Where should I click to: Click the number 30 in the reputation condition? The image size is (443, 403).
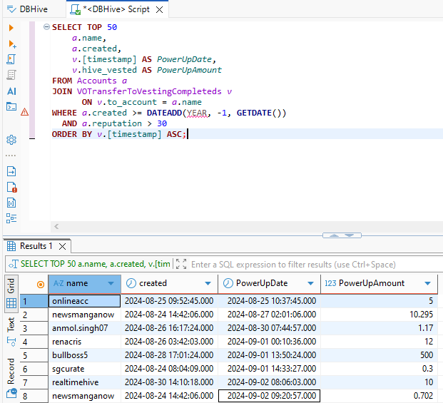[x=162, y=123]
